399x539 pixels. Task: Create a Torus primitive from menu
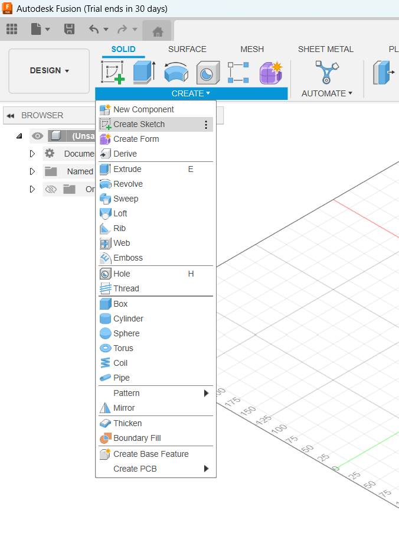[x=156, y=348]
